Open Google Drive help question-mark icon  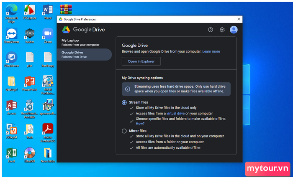click(211, 30)
